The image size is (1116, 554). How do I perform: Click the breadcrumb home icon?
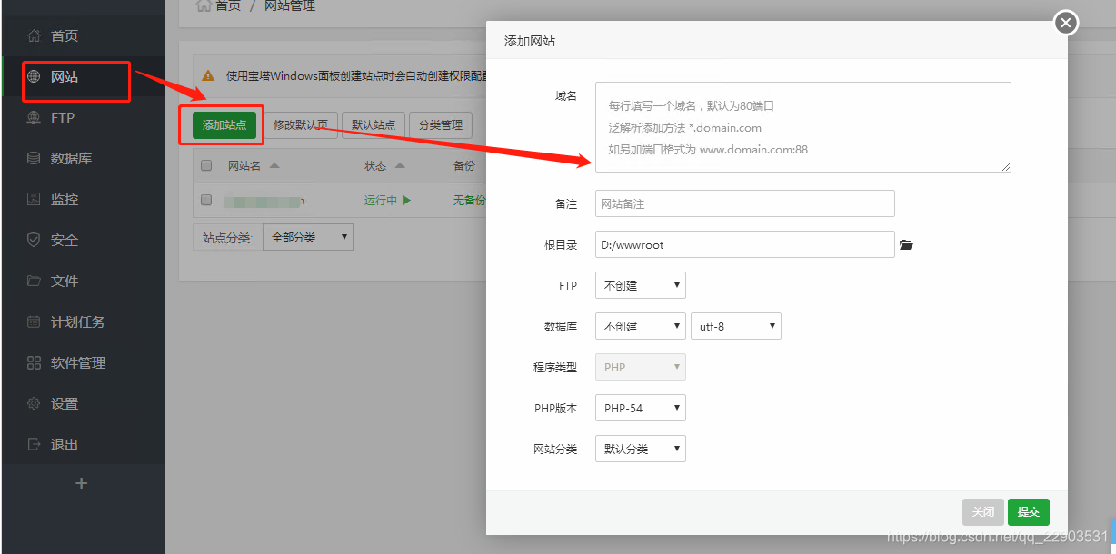(204, 5)
